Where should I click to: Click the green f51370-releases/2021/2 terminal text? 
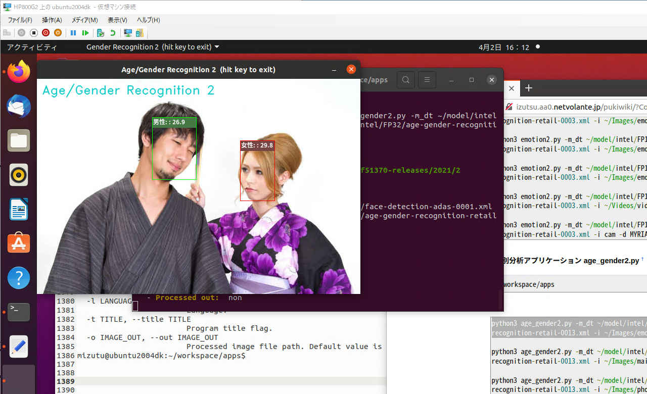(x=410, y=170)
